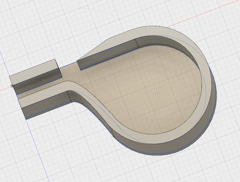The height and width of the screenshot is (182, 240).
Task: Select top face of the small rectangular block
Action: point(34,72)
